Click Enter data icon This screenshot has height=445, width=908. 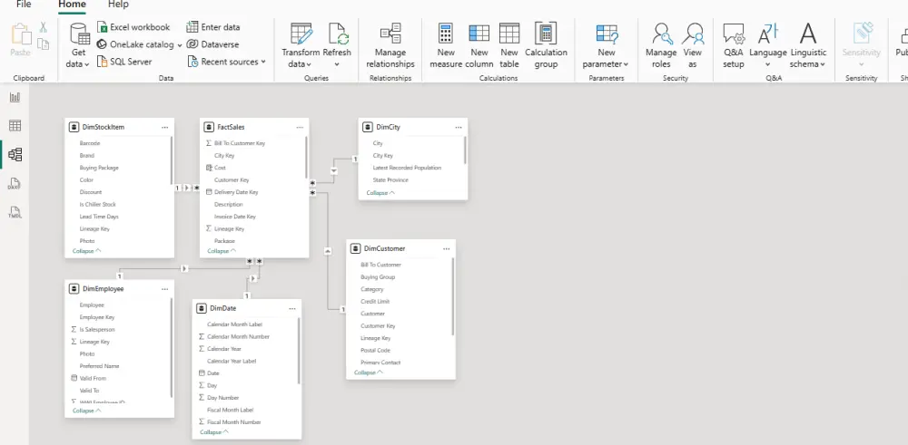click(192, 27)
